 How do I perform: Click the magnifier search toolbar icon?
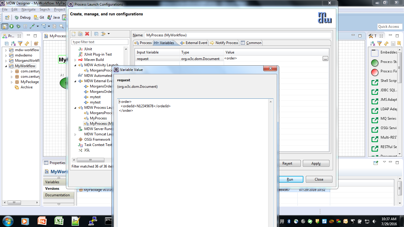pos(62,26)
